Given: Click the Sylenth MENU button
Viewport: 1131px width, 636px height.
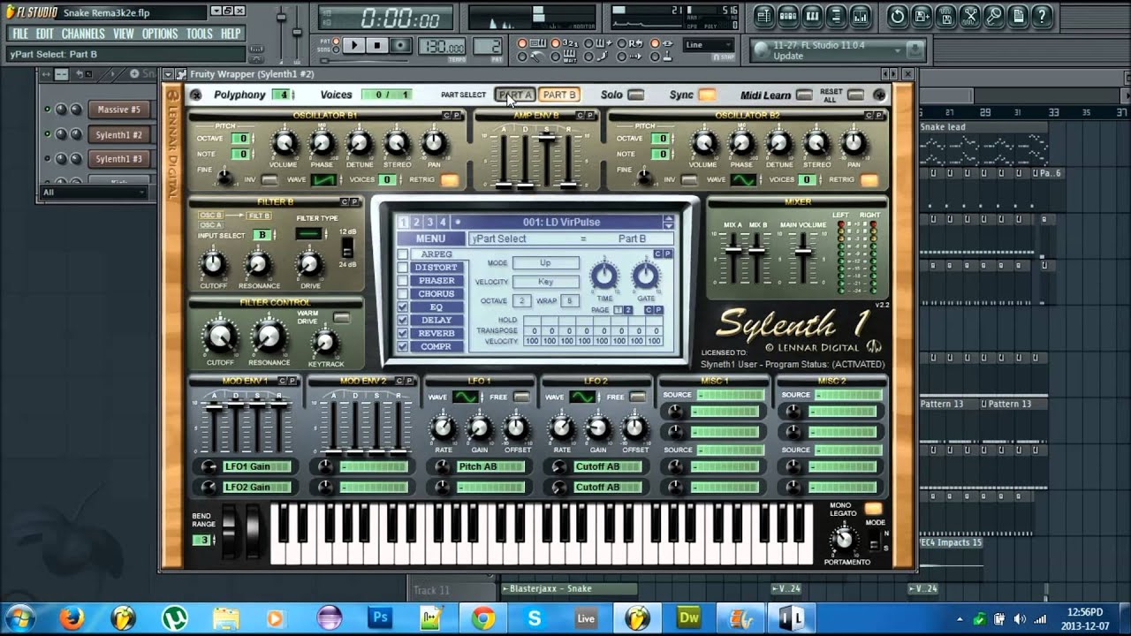Looking at the screenshot, I should (430, 238).
